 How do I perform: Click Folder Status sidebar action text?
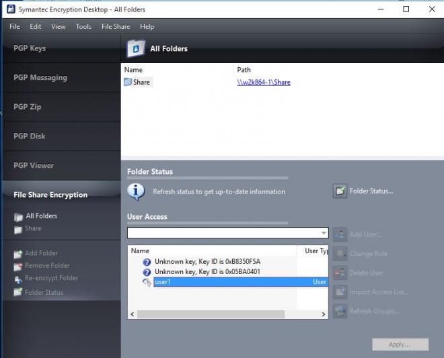[x=44, y=292]
